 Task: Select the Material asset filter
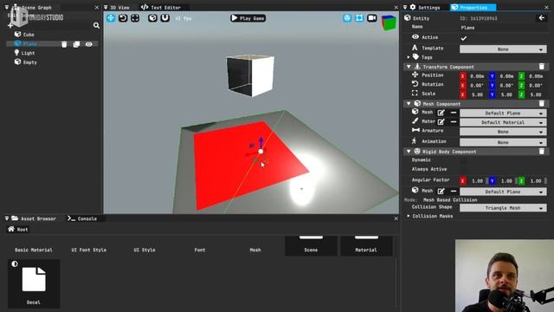366,246
